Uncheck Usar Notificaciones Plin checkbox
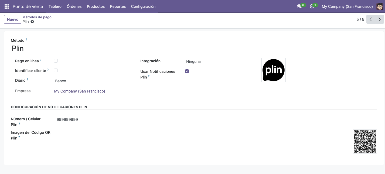This screenshot has width=385, height=174. click(187, 71)
